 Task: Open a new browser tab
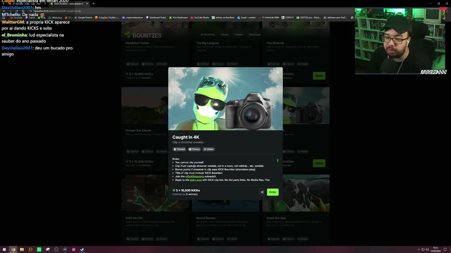pos(93,4)
